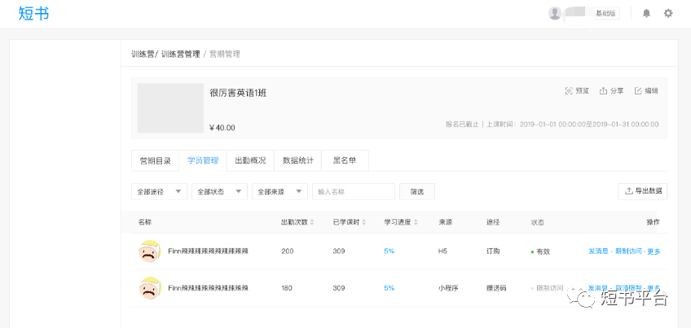
Task: Click the 训练营 breadcrumb link
Action: 143,55
